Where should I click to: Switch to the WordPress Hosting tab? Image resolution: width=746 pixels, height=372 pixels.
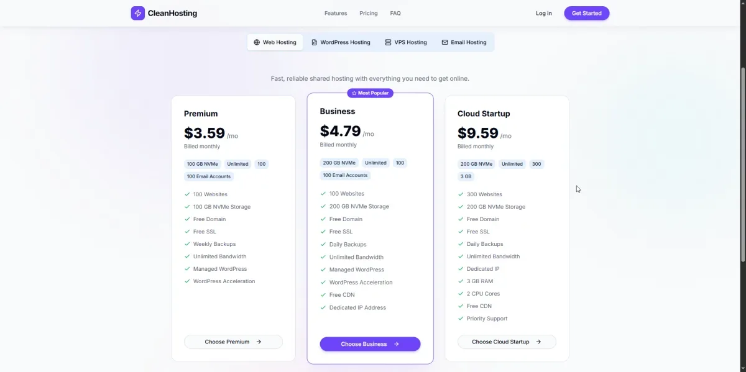pyautogui.click(x=345, y=42)
